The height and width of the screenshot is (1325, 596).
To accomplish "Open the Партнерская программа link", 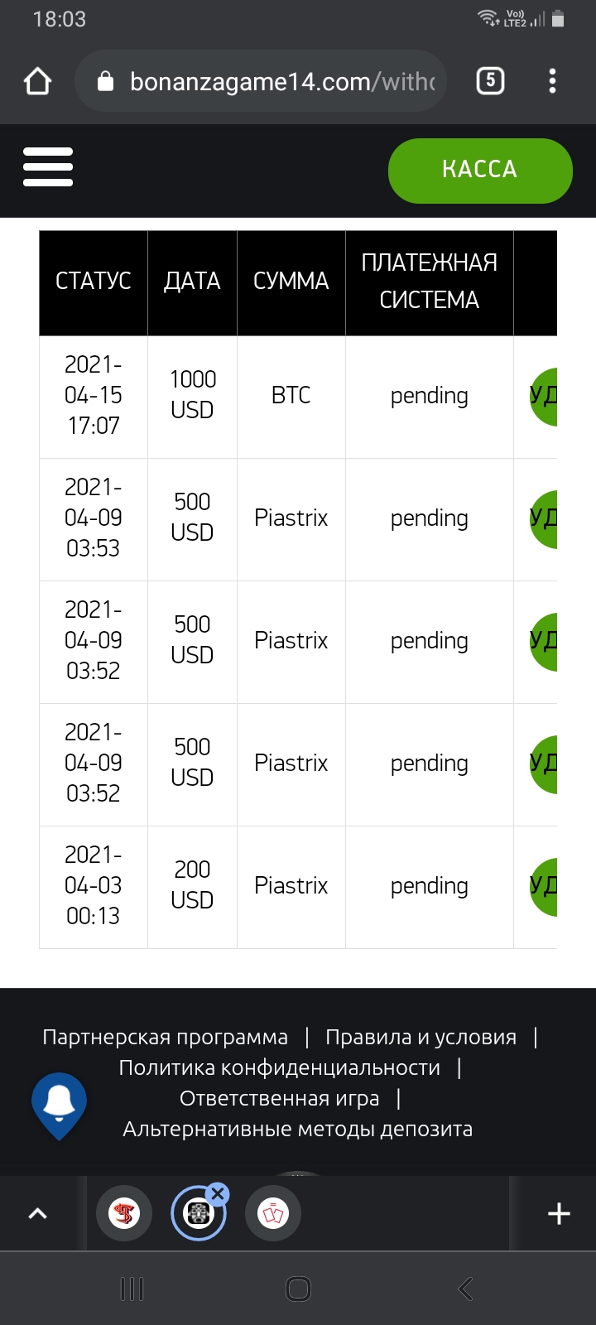I will pyautogui.click(x=165, y=1037).
